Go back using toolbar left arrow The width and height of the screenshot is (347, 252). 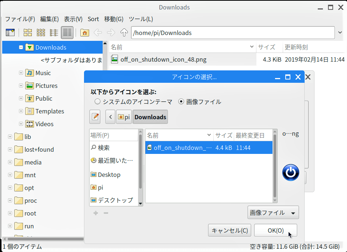point(98,33)
